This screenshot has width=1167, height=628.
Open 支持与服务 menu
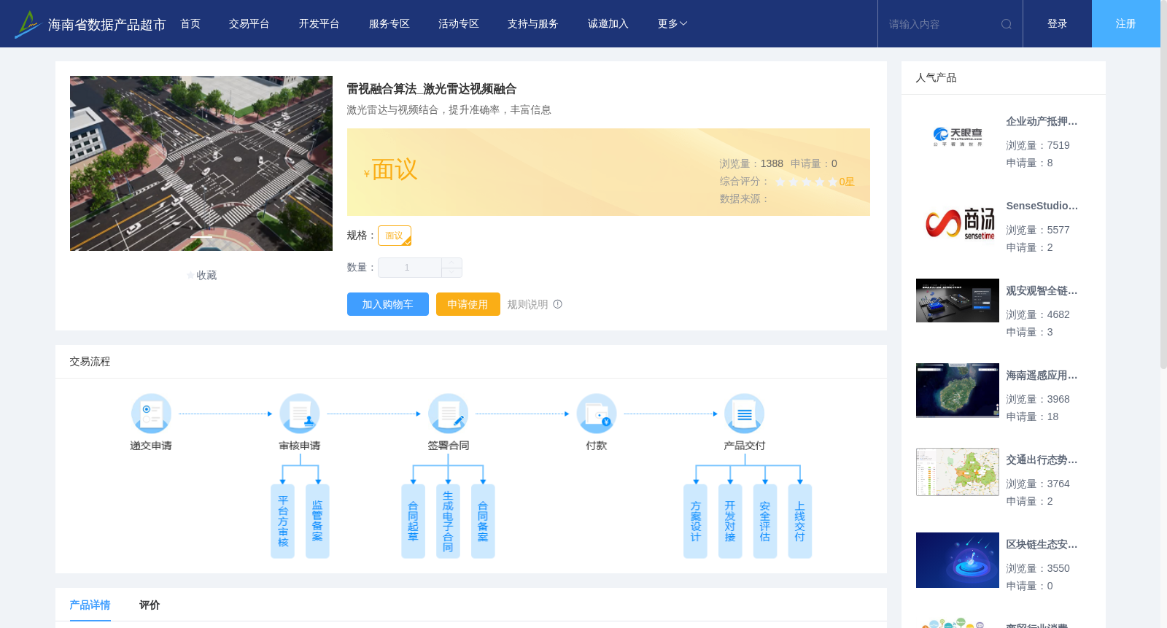coord(533,24)
